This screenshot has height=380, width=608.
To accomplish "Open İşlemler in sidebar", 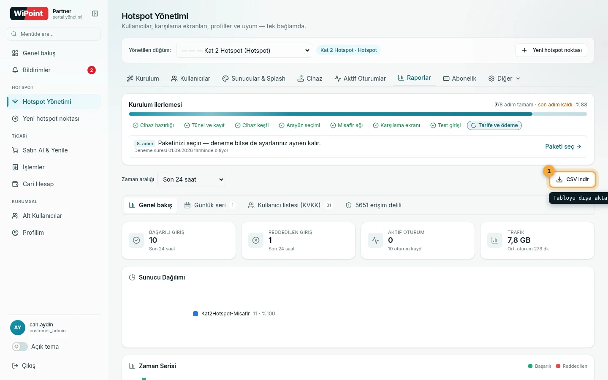I will pos(54,167).
